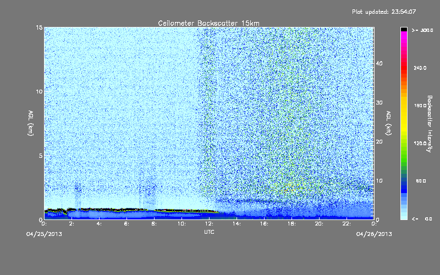Click the 10 kft tick label

(x=379, y=181)
